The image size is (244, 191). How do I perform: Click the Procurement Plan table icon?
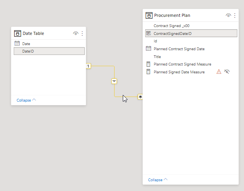click(x=149, y=15)
